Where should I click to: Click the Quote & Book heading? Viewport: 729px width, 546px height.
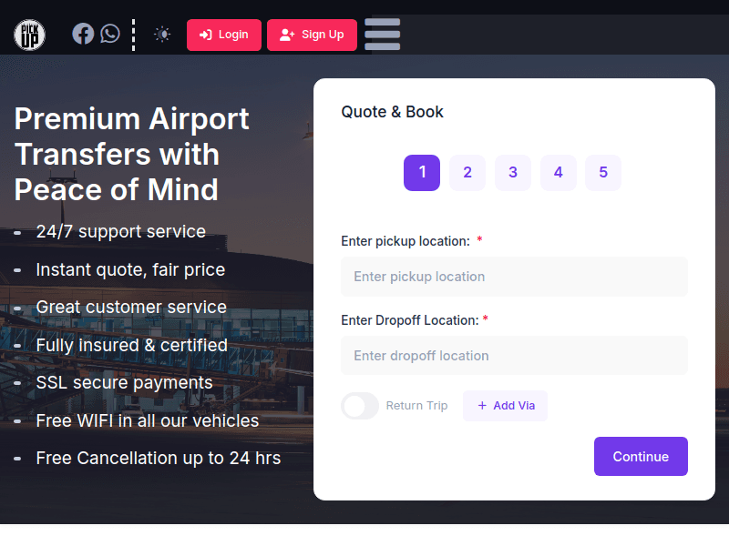tap(392, 112)
